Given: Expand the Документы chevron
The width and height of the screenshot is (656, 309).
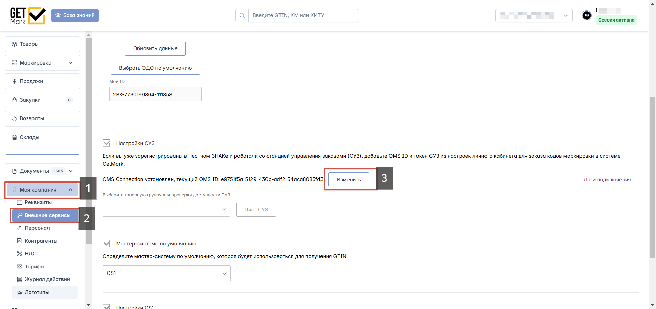Looking at the screenshot, I should pyautogui.click(x=71, y=171).
